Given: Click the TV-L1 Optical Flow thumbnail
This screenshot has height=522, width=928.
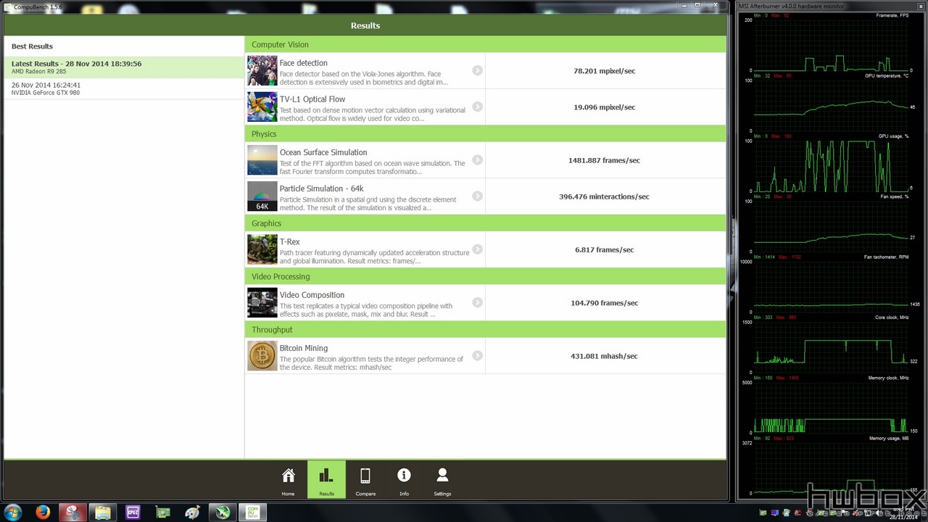Looking at the screenshot, I should click(x=262, y=107).
